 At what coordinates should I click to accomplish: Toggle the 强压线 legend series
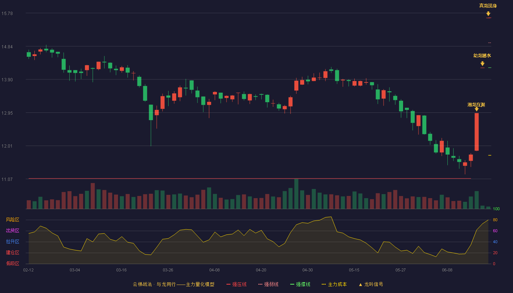236,284
